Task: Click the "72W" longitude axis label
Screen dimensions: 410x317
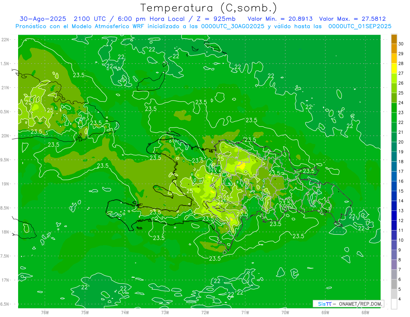Action: 205,313
